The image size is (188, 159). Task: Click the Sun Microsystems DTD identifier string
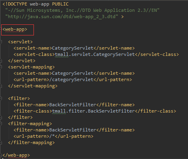(82, 10)
